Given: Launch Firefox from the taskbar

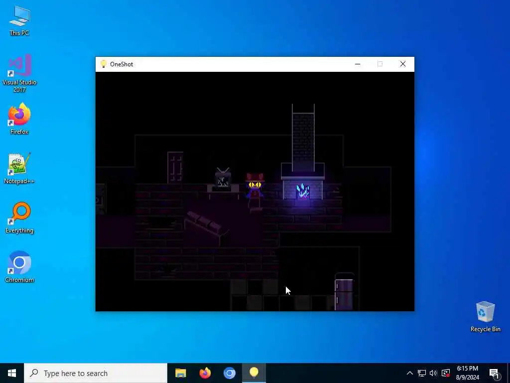Looking at the screenshot, I should click(205, 373).
